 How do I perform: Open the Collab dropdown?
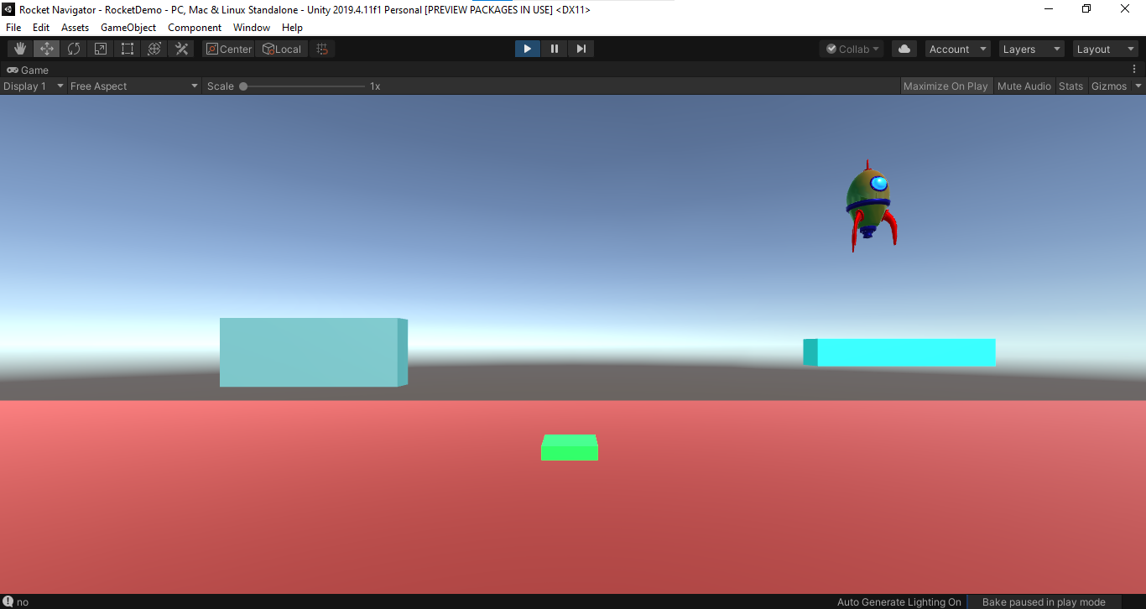coord(852,49)
